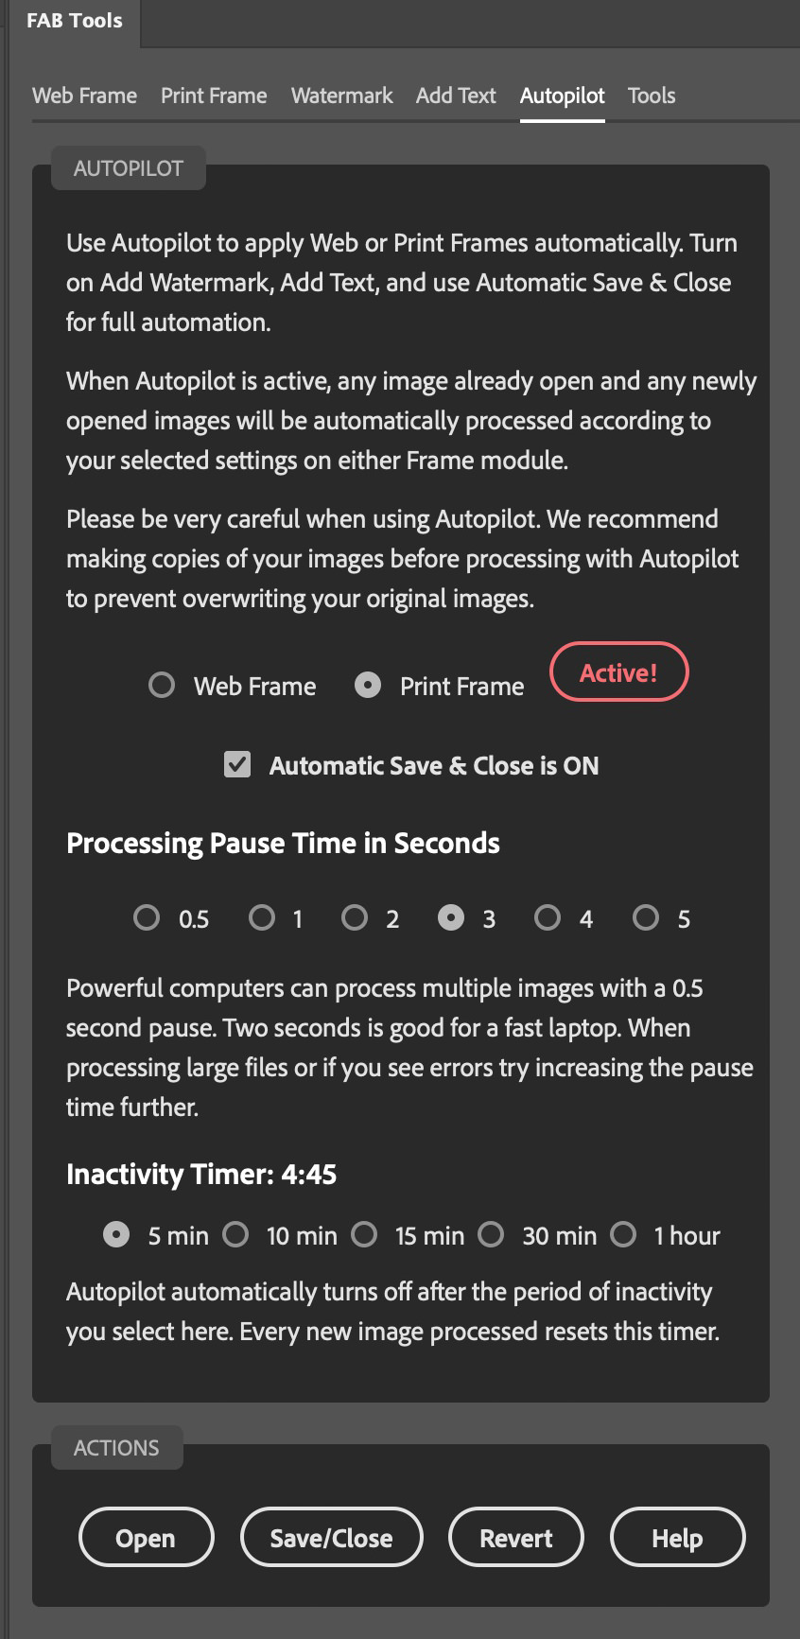This screenshot has height=1639, width=800.
Task: Uncheck Automatic Save & Close checkbox
Action: point(237,764)
